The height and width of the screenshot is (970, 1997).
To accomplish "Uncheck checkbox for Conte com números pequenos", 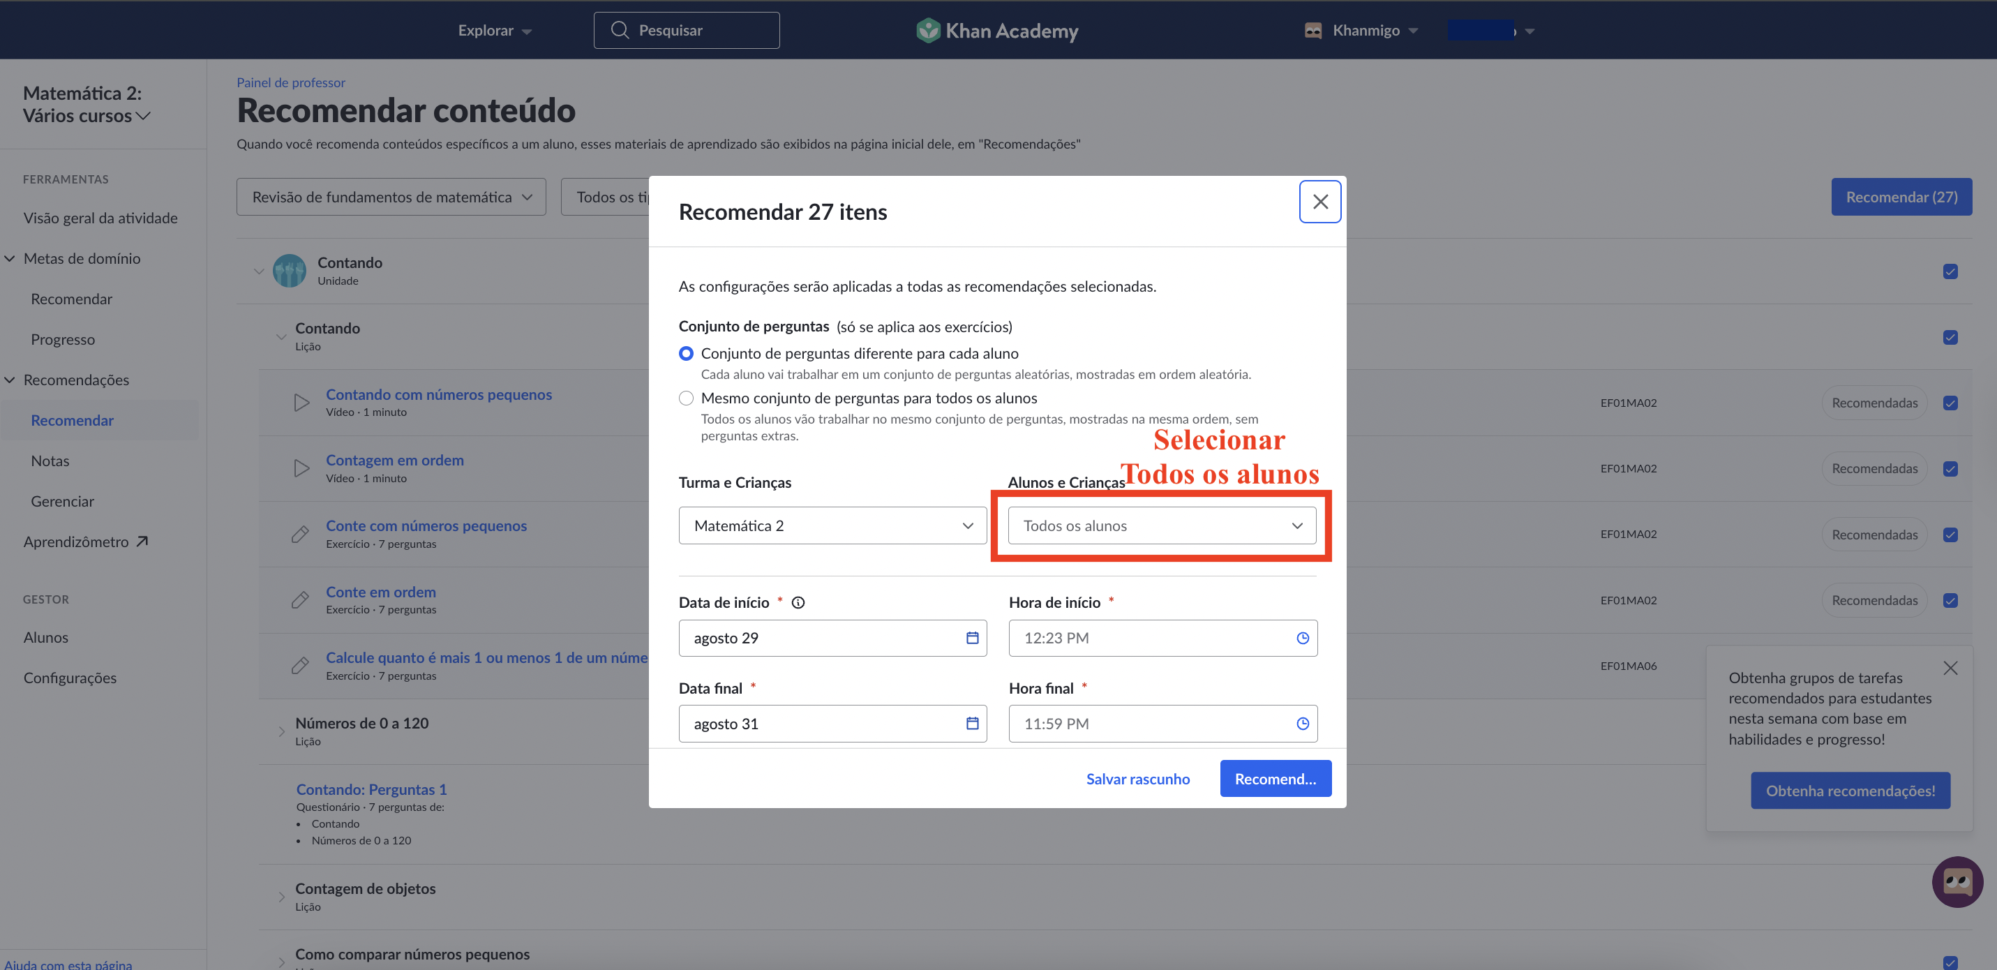I will tap(1950, 535).
